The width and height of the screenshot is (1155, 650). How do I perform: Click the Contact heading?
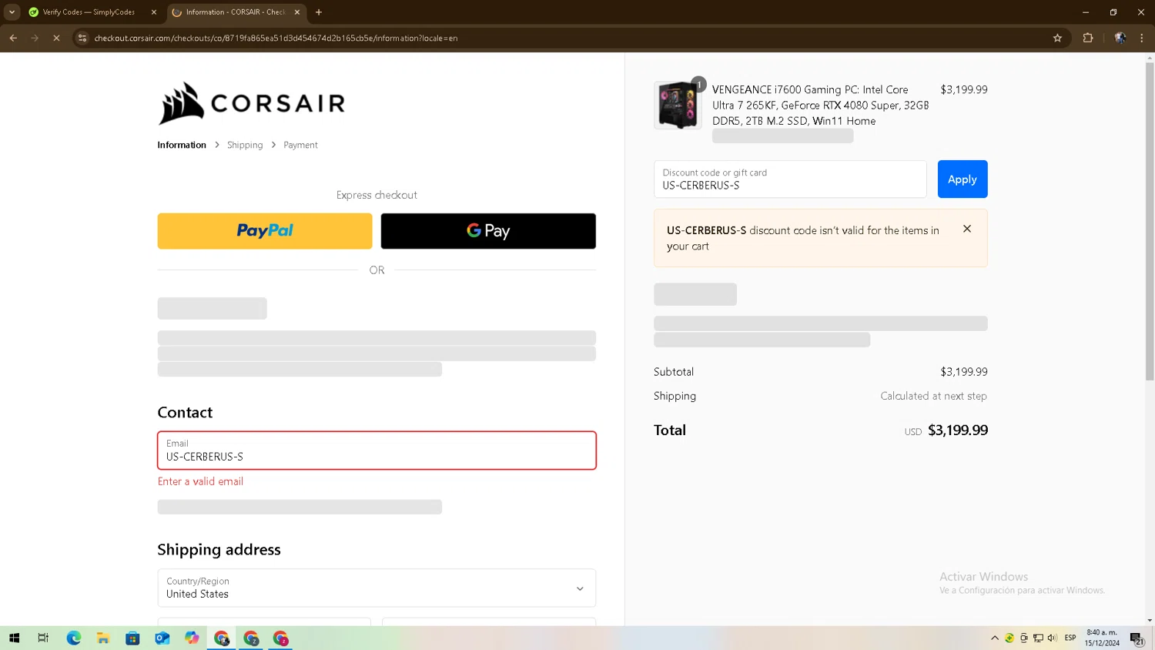[x=185, y=413]
